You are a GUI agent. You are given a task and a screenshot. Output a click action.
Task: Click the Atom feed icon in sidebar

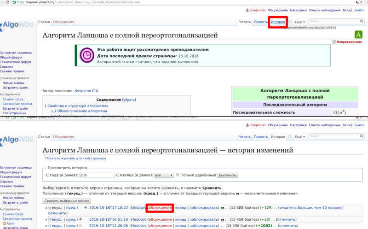(4, 223)
